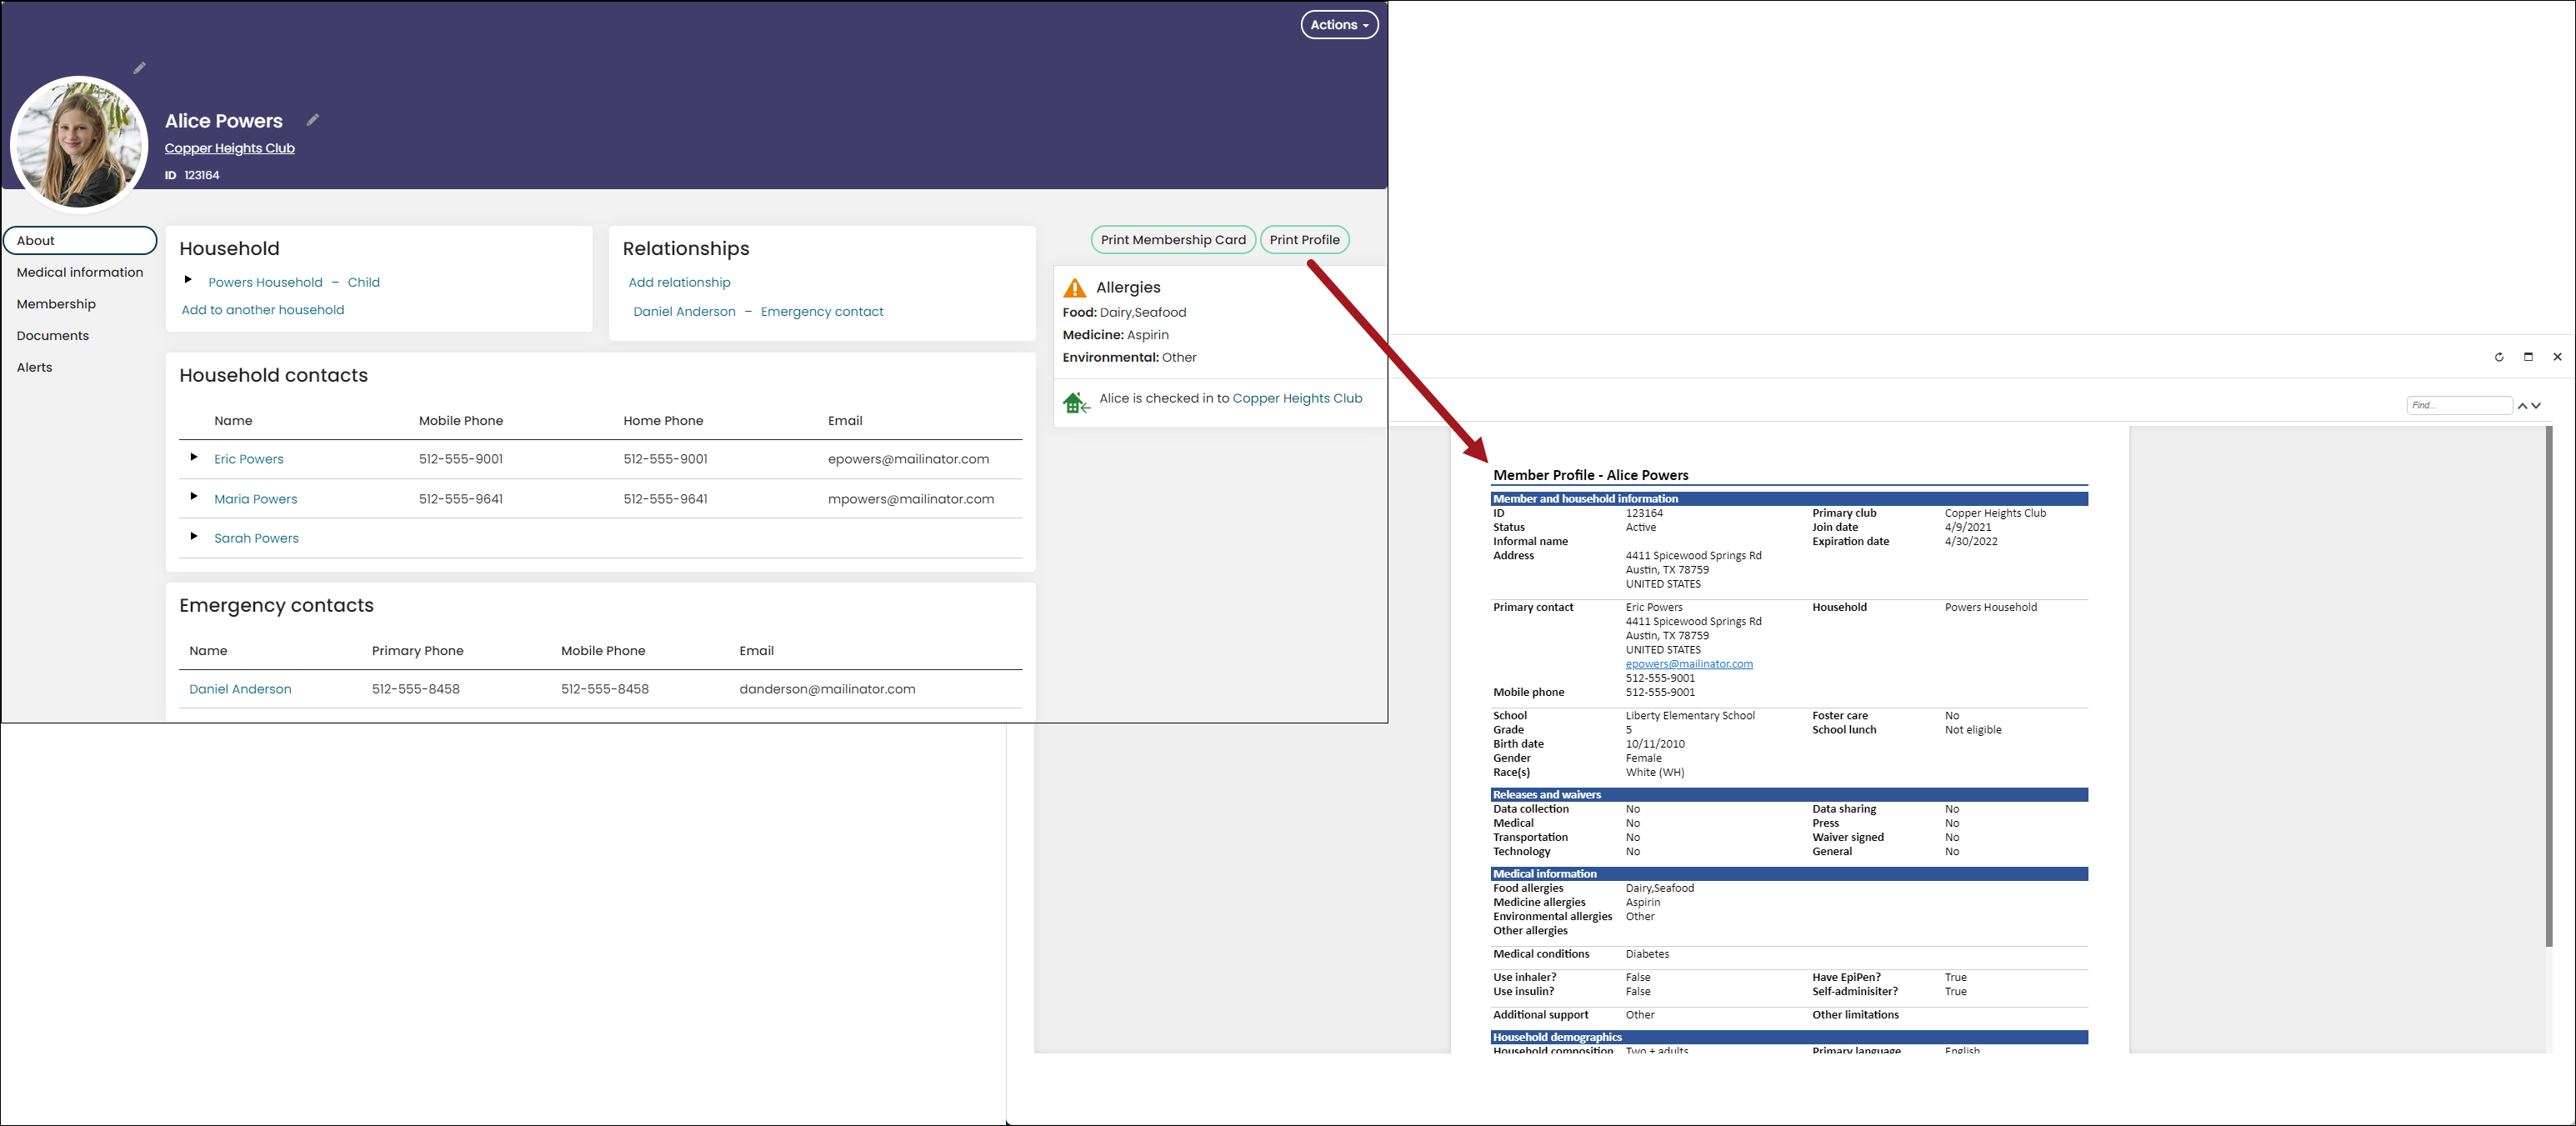Click the Copper Heights Club link in the check-in message
Screen dimensions: 2576x1126
pyautogui.click(x=1297, y=398)
